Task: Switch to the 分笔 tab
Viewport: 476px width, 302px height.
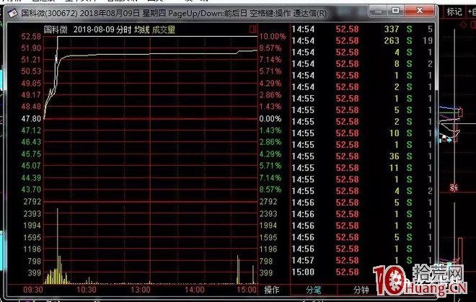Action: coord(314,290)
